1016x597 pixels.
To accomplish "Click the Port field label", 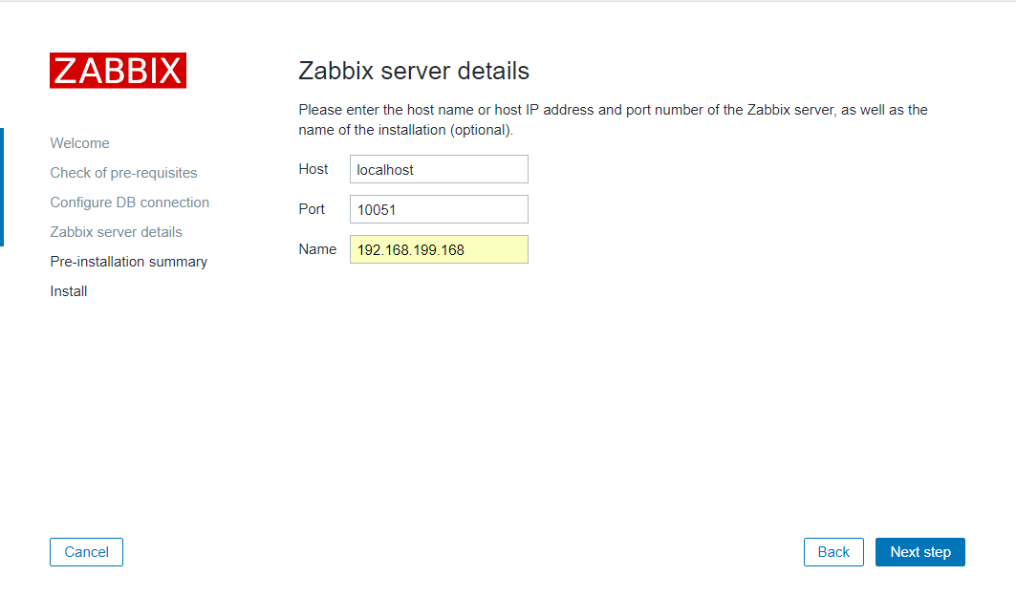I will click(312, 209).
